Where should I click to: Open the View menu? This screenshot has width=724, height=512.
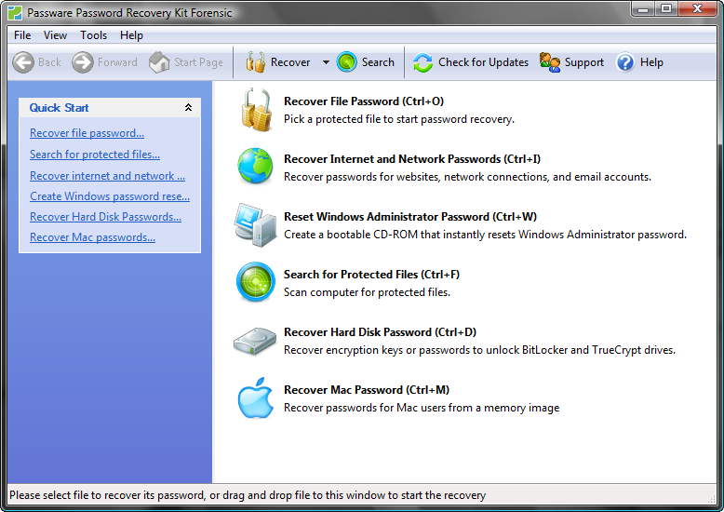tap(56, 35)
